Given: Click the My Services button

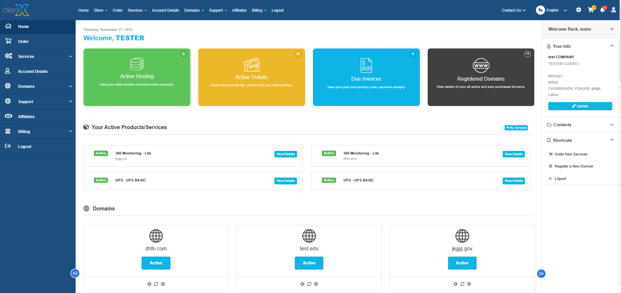Looking at the screenshot, I should (x=516, y=128).
